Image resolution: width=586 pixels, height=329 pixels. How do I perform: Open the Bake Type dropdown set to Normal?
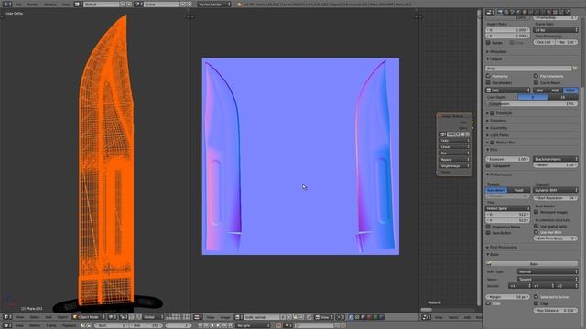(548, 271)
